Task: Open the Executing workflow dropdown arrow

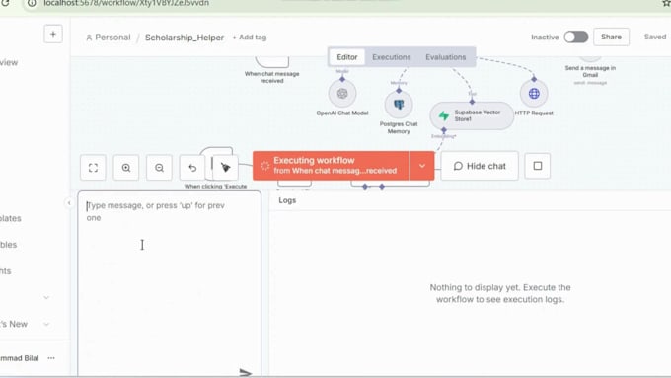Action: pos(422,166)
